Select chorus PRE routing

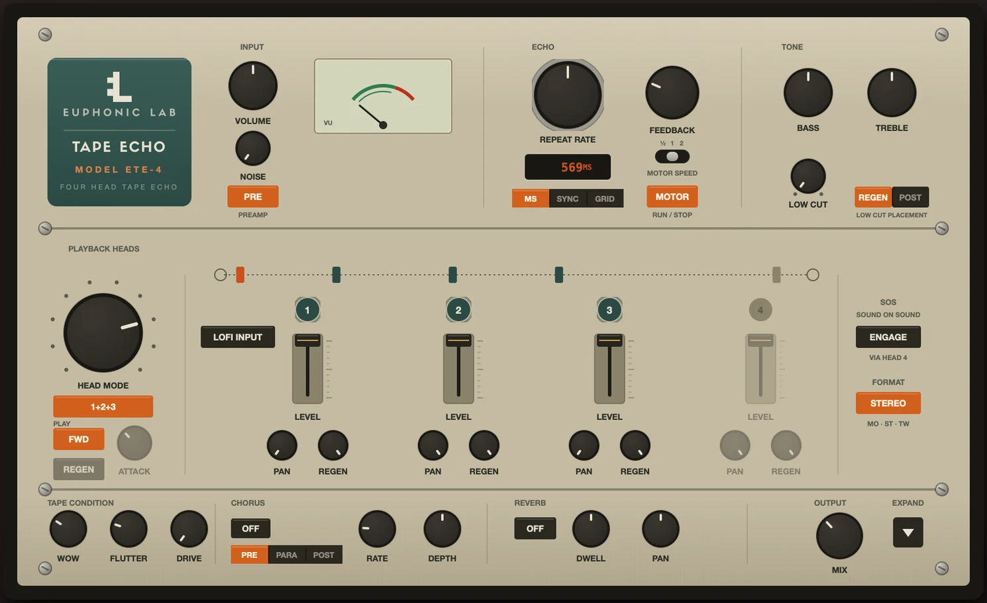pos(250,555)
